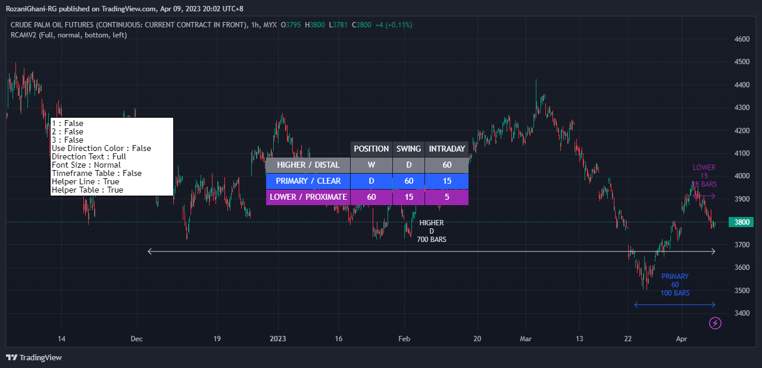
Task: Select the POSITION column header
Action: [371, 149]
